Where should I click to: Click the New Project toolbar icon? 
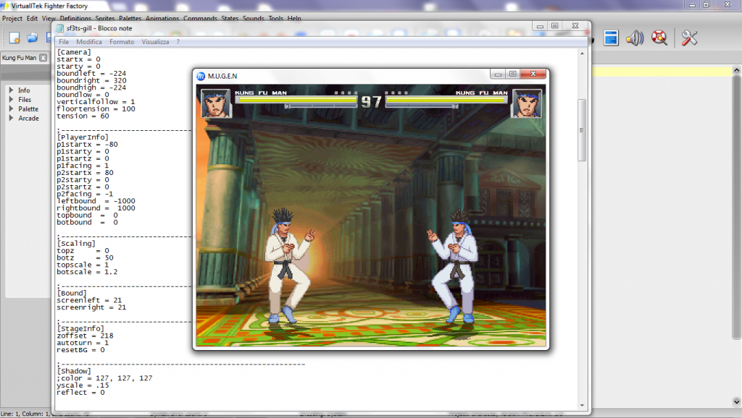(x=14, y=38)
